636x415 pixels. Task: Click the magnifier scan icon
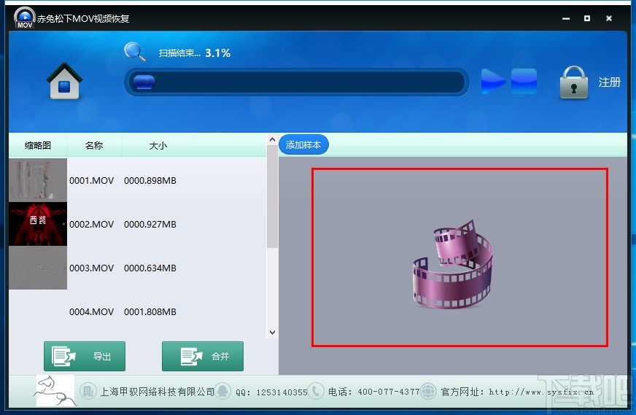135,52
